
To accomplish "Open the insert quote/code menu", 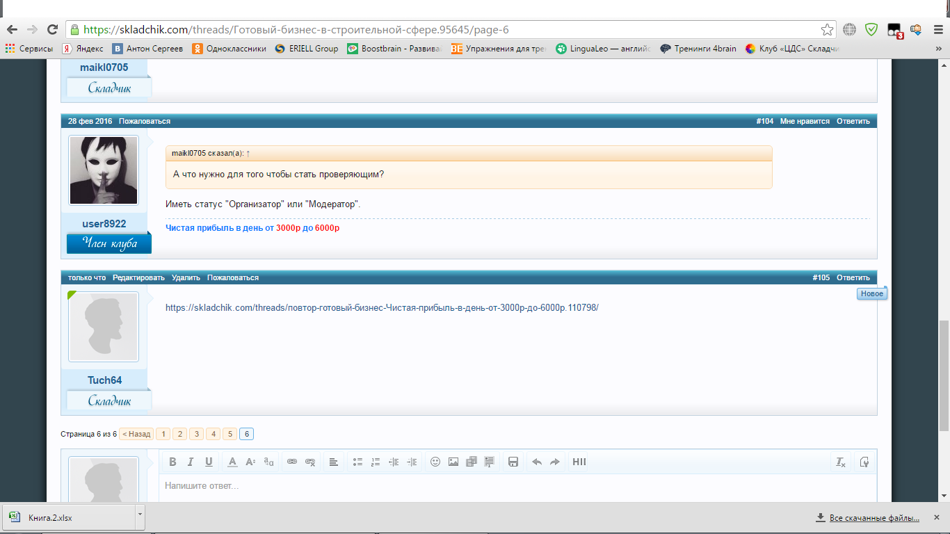I will pos(490,462).
